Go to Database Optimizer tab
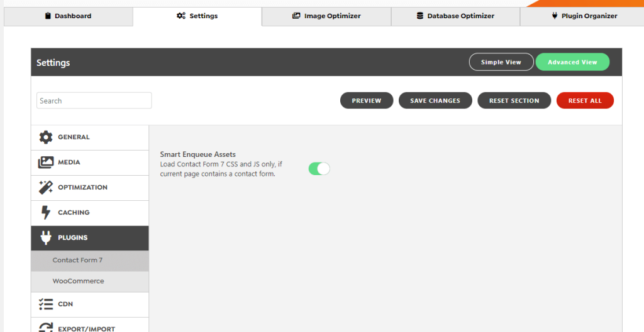Image resolution: width=644 pixels, height=332 pixels. click(x=455, y=16)
